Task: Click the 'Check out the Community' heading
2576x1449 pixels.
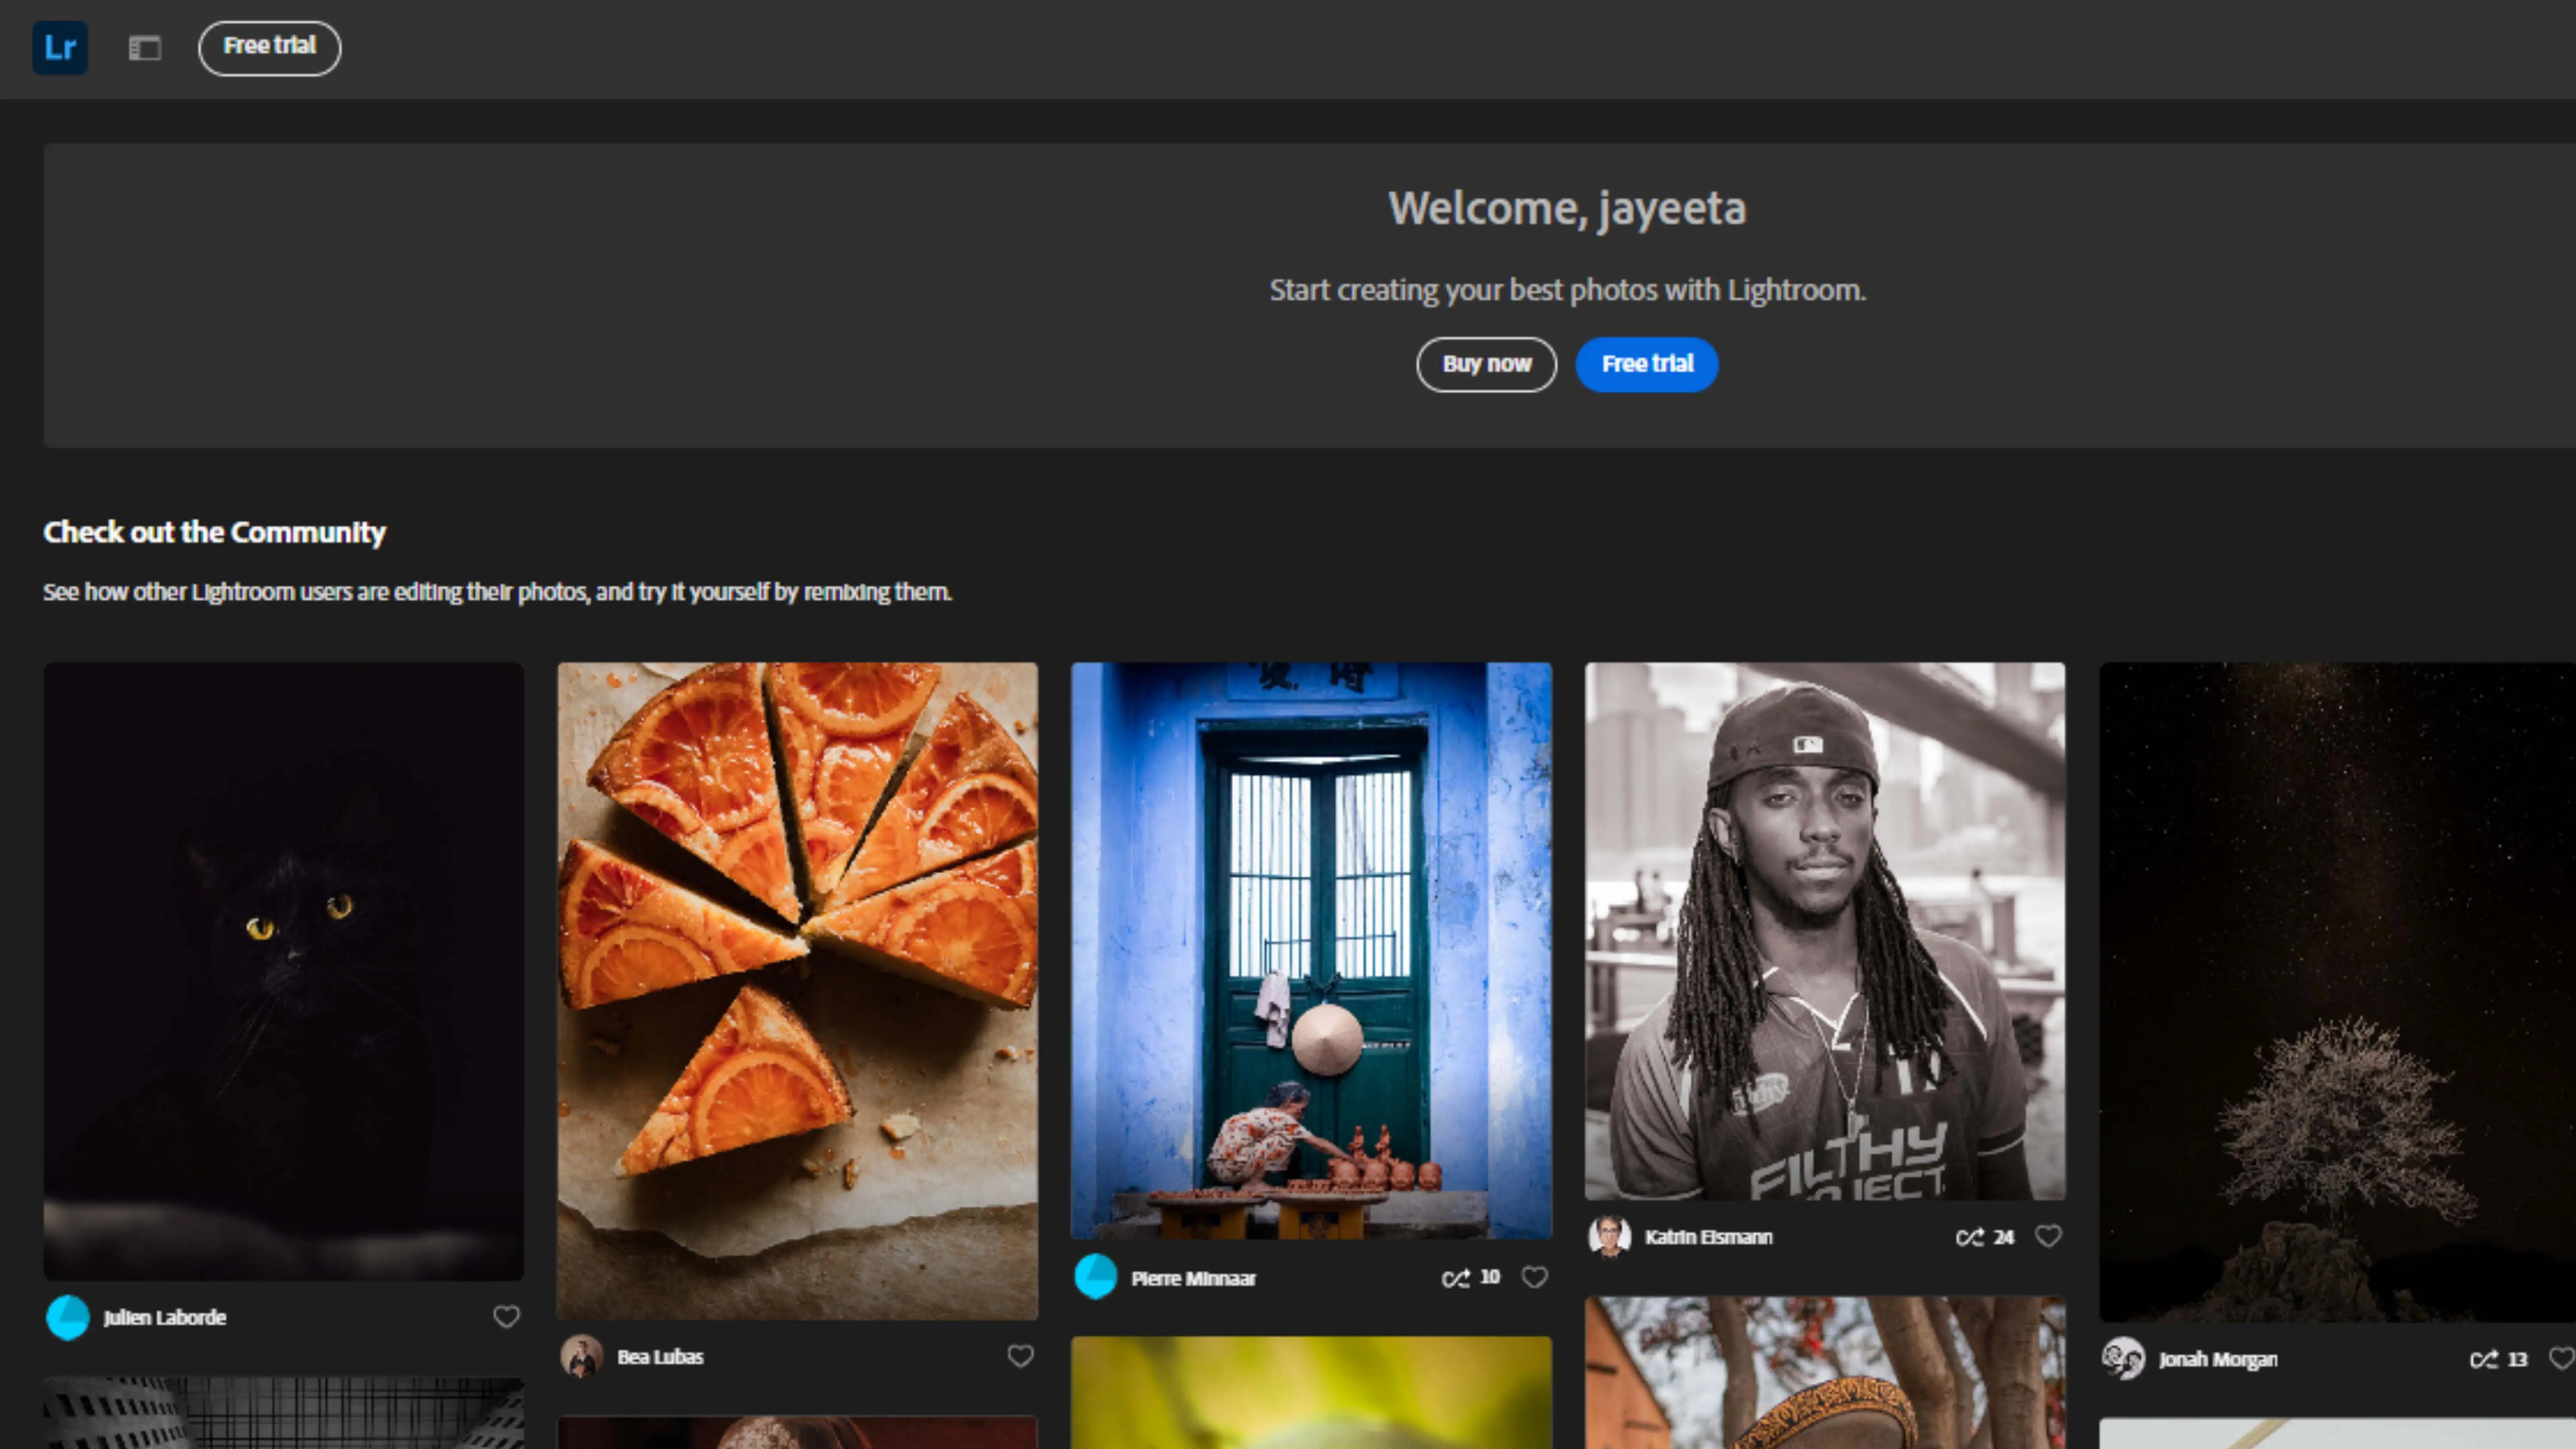Action: [x=214, y=532]
